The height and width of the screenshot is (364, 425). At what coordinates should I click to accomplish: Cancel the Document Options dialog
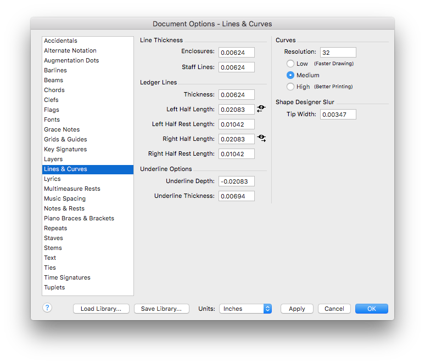tap(334, 309)
